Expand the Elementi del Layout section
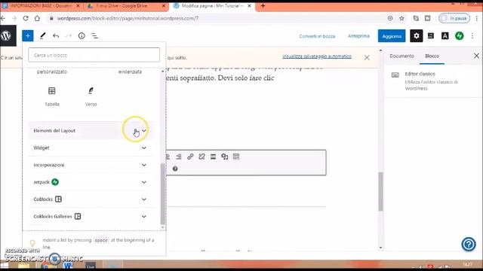The width and height of the screenshot is (483, 271). (91, 130)
